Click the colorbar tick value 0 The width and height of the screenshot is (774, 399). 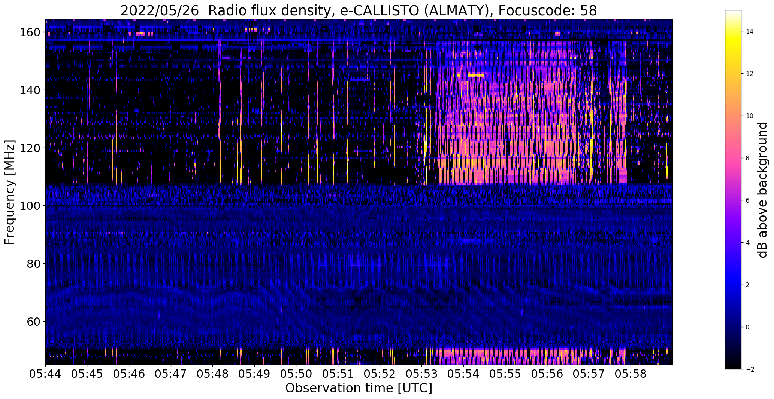(748, 327)
